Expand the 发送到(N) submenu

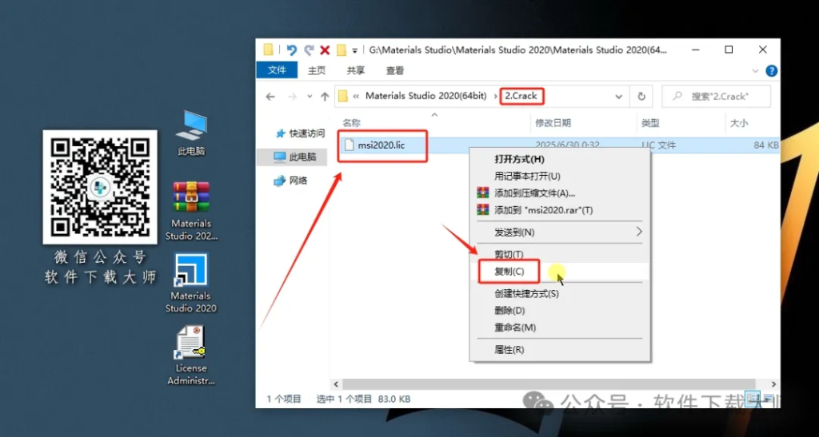click(559, 232)
